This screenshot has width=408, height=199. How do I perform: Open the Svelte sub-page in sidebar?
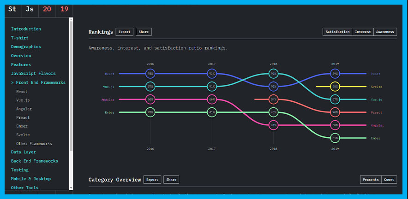click(x=23, y=135)
